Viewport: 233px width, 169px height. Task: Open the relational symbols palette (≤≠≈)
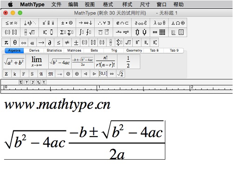[11, 23]
